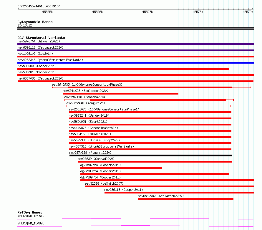
Task: Click the nsv5870228 (Almarri2020) label
Action: [x=90, y=153]
